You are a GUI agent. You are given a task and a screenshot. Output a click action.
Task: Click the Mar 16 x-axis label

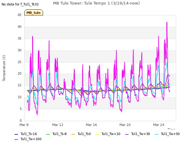pos(91,125)
